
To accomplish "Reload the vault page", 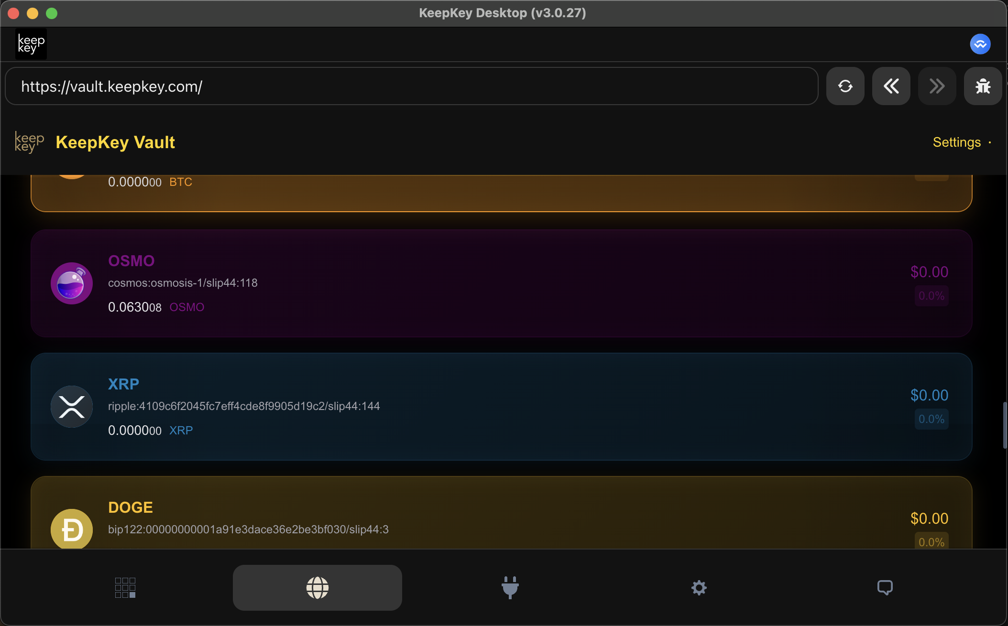I will pos(845,86).
